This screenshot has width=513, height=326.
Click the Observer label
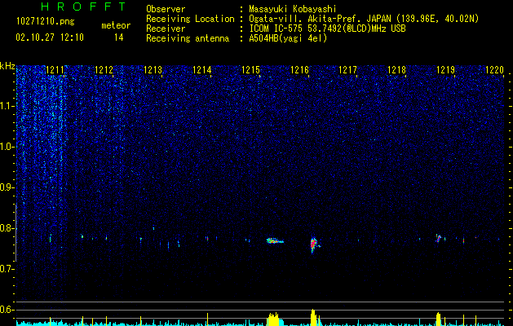coord(166,9)
